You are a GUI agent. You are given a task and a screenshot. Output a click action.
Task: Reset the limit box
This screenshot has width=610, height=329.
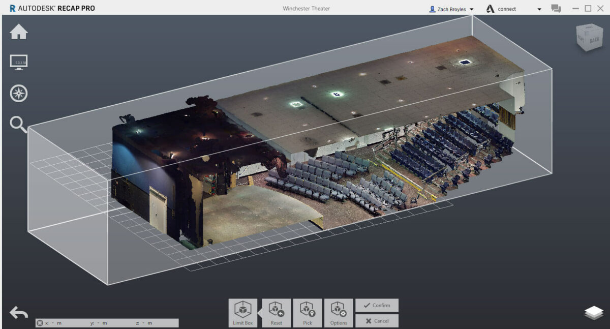coord(277,313)
